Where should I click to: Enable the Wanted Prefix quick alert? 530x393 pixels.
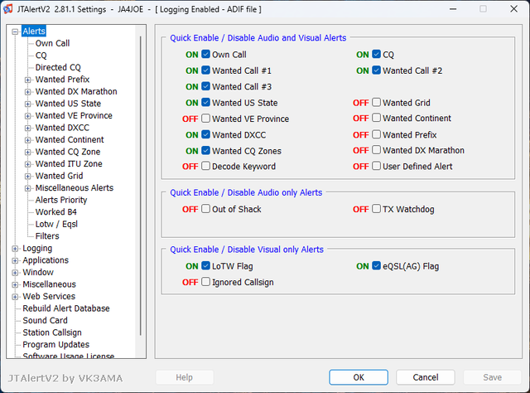(x=377, y=134)
